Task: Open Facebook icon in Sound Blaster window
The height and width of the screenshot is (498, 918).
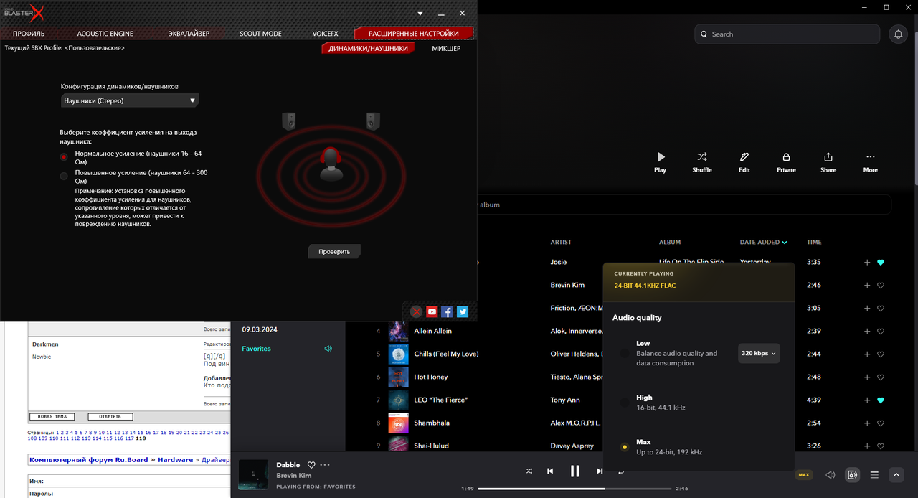Action: pyautogui.click(x=447, y=311)
